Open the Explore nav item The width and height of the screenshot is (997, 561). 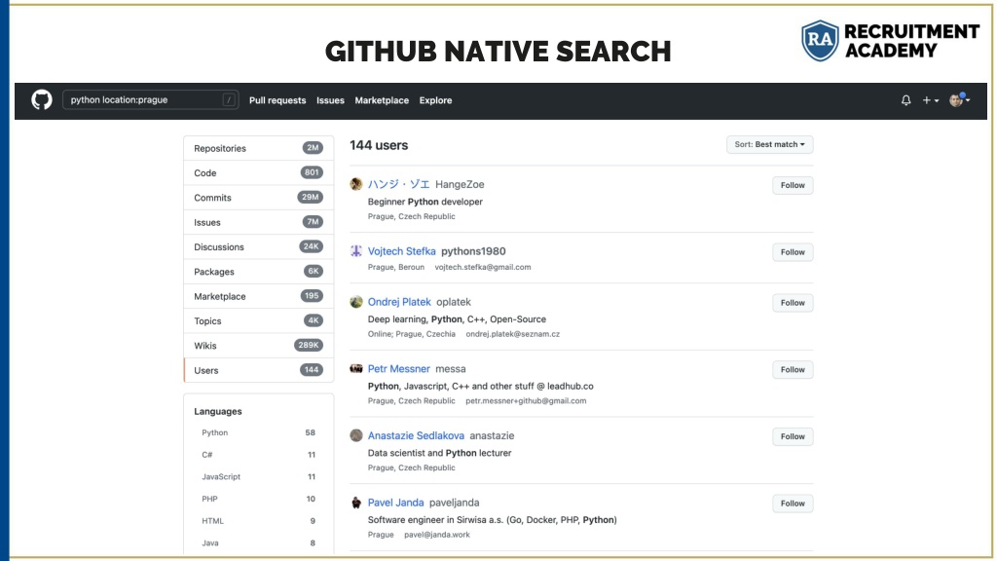(x=435, y=100)
